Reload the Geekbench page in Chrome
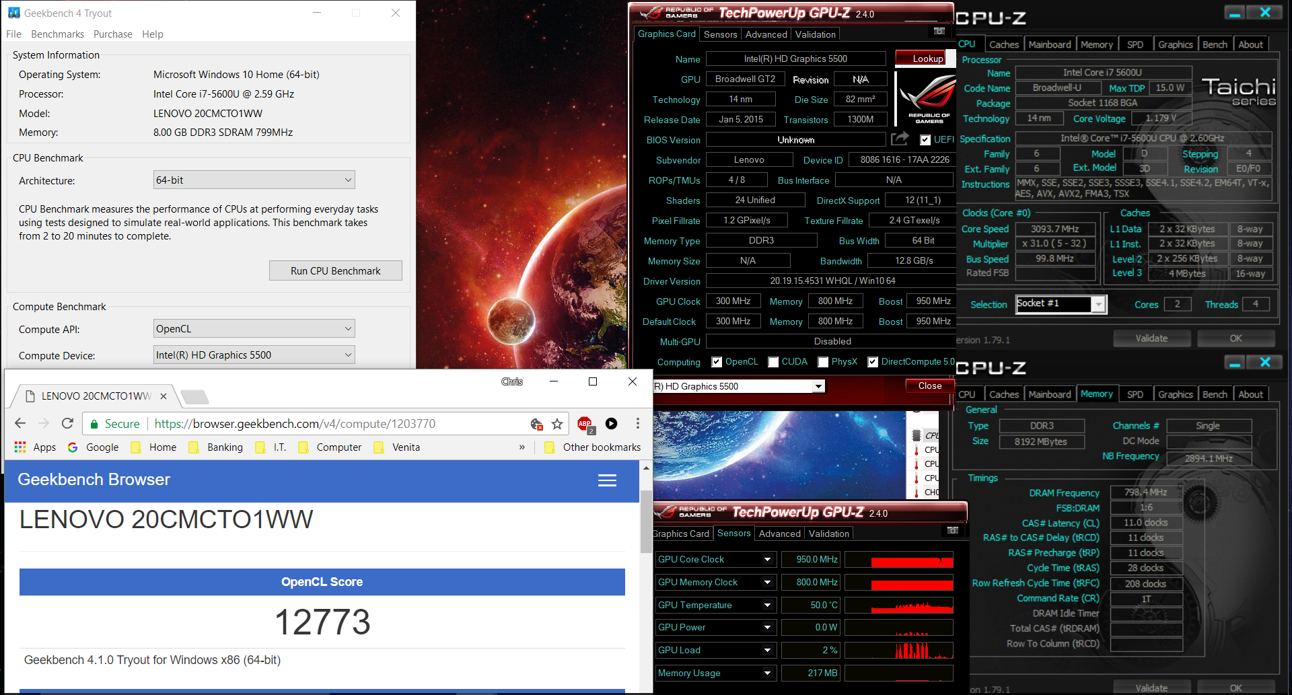 (x=67, y=423)
